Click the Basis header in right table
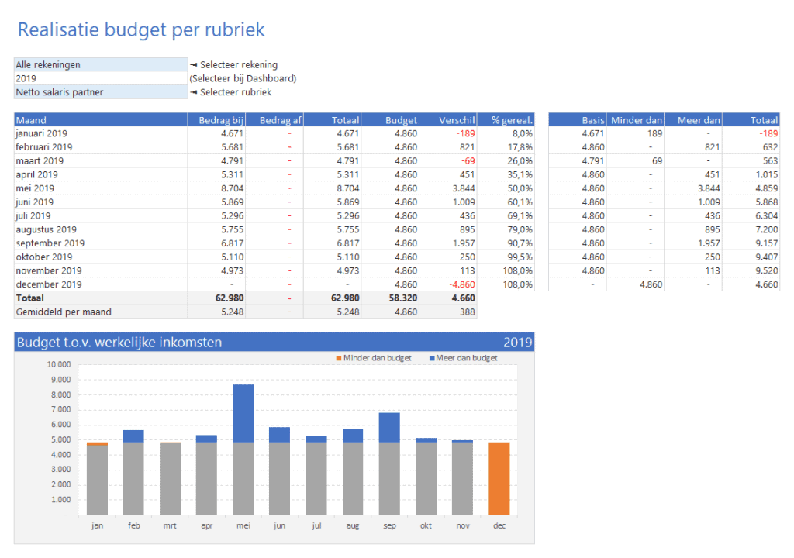Screen dimensions: 794x558 [x=577, y=120]
